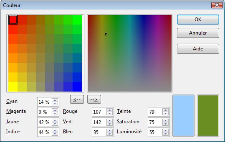Click the OK button
This screenshot has height=142, width=225.
point(198,20)
